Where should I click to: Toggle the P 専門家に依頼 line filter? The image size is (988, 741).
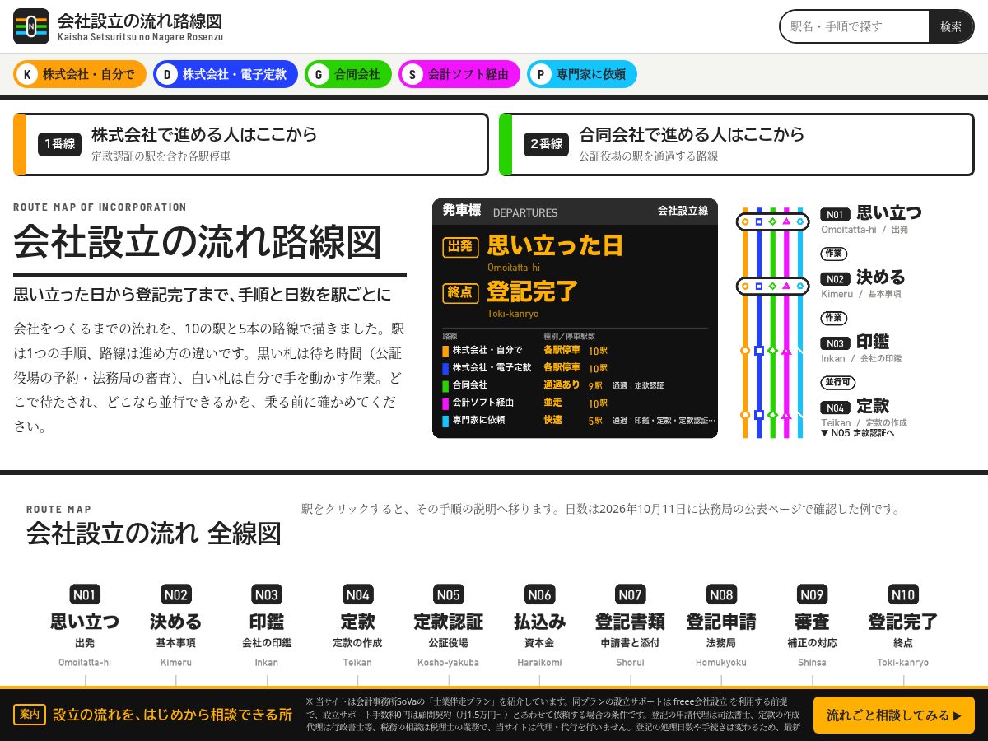(582, 74)
